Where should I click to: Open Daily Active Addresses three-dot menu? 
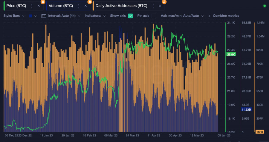point(153,6)
